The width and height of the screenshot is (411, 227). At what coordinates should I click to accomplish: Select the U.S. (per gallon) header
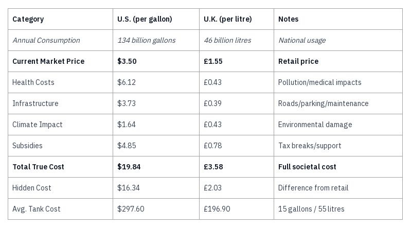[156, 19]
